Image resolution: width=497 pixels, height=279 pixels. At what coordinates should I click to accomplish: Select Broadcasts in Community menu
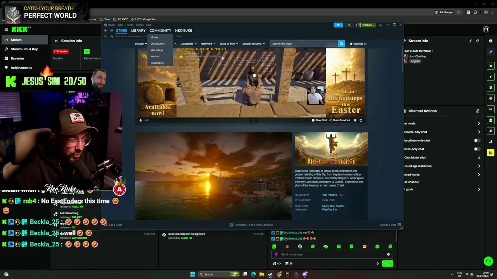point(157,63)
